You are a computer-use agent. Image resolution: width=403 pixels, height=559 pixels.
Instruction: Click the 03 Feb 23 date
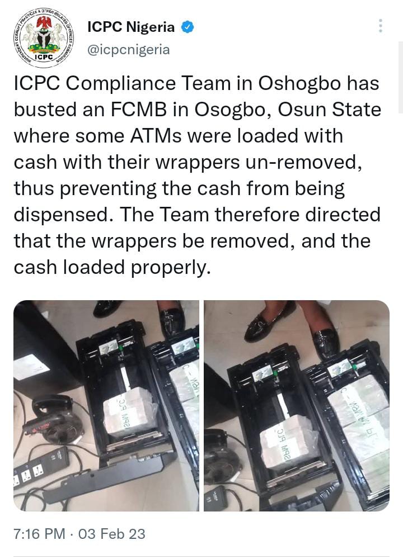click(112, 534)
